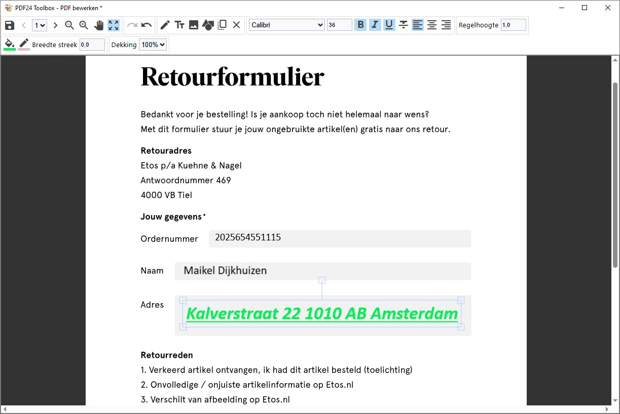Open the Dekking opacity dropdown
620x414 pixels.
tap(153, 45)
